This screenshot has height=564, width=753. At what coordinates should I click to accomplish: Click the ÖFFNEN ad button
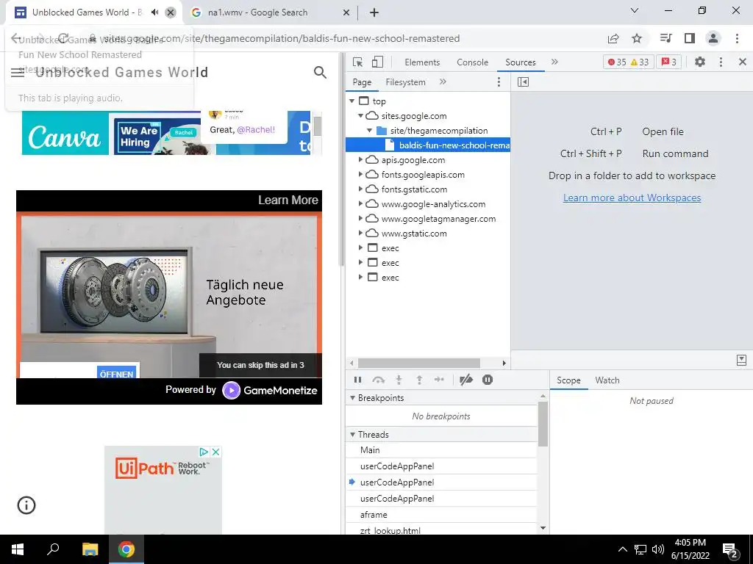(117, 374)
